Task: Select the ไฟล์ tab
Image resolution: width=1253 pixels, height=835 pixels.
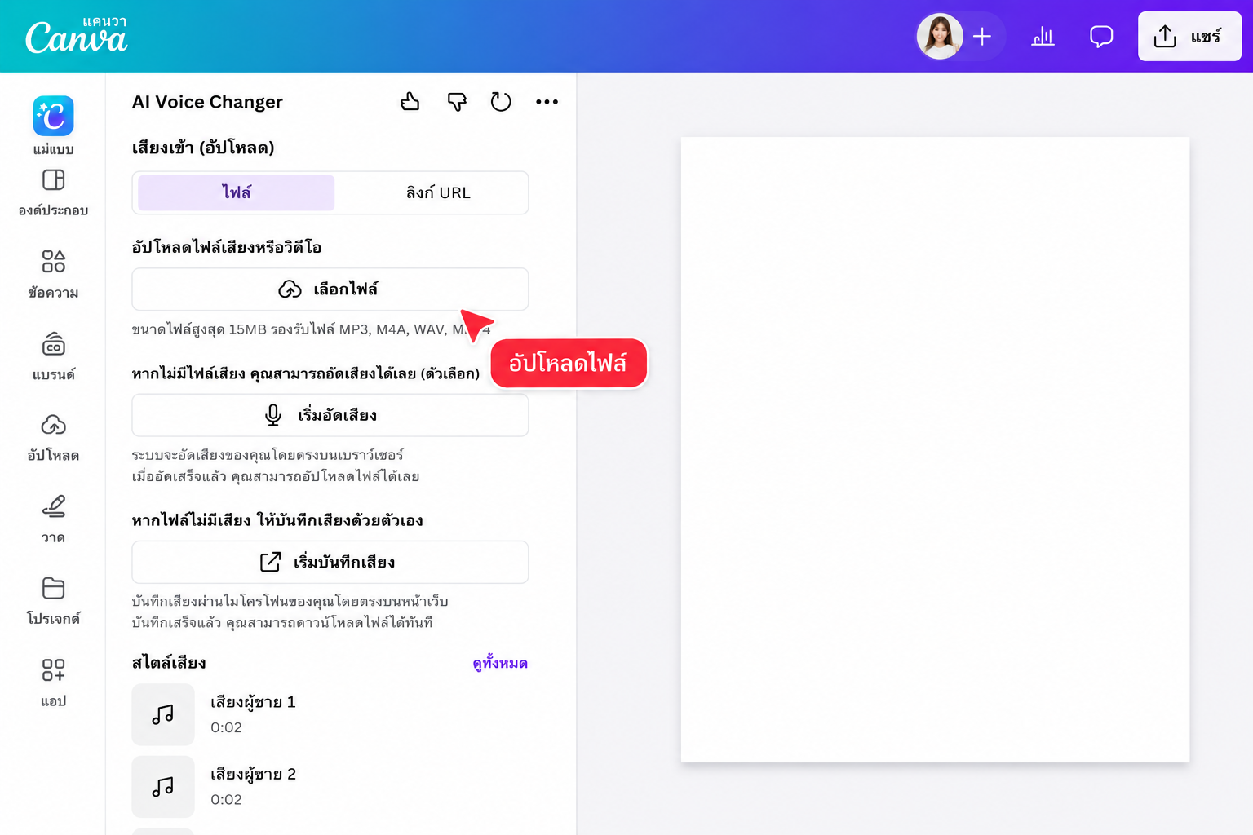Action: point(237,192)
